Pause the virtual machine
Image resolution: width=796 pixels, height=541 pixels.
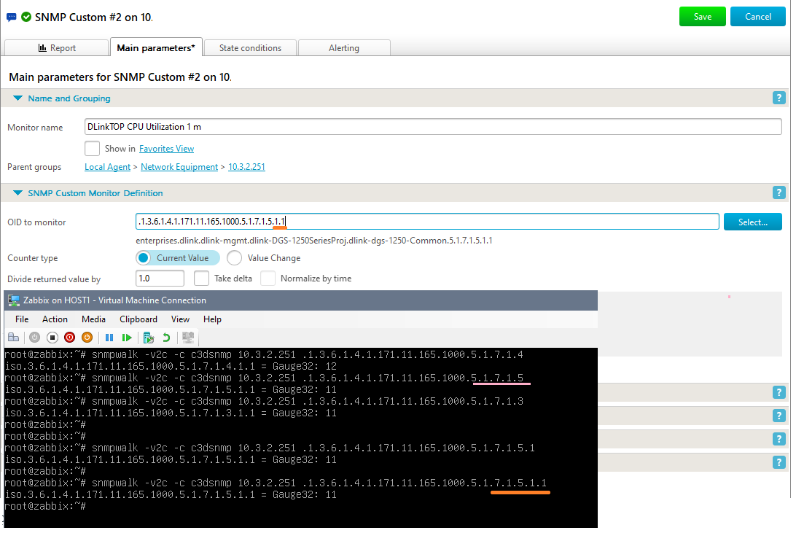click(109, 338)
